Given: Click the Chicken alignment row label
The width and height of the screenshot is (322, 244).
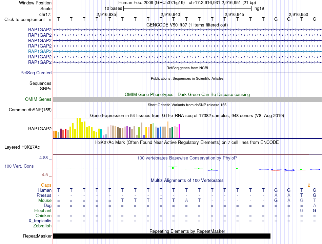Looking at the screenshot, I should 43,215.
